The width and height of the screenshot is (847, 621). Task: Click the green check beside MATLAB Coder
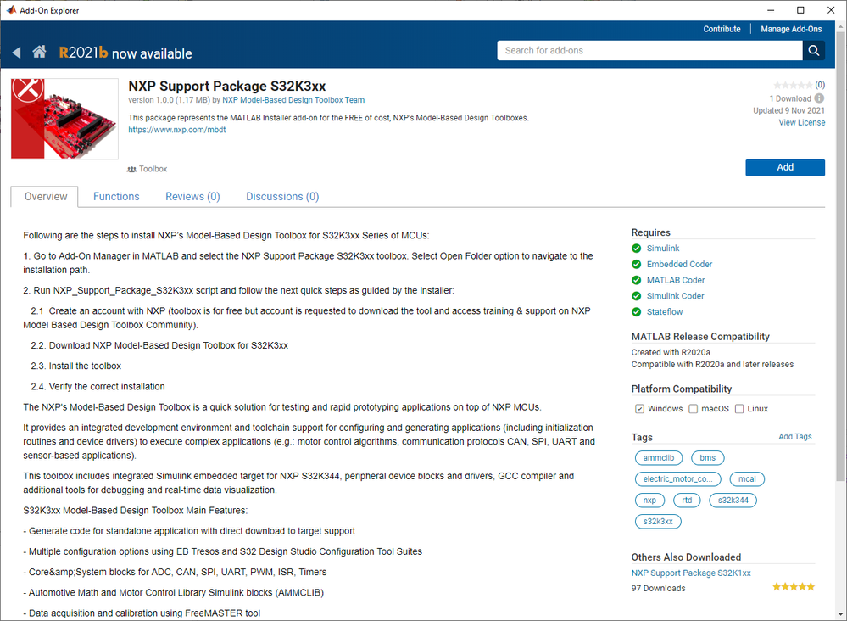tap(637, 280)
